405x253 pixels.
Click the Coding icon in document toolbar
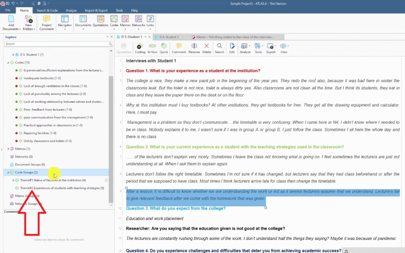140,48
